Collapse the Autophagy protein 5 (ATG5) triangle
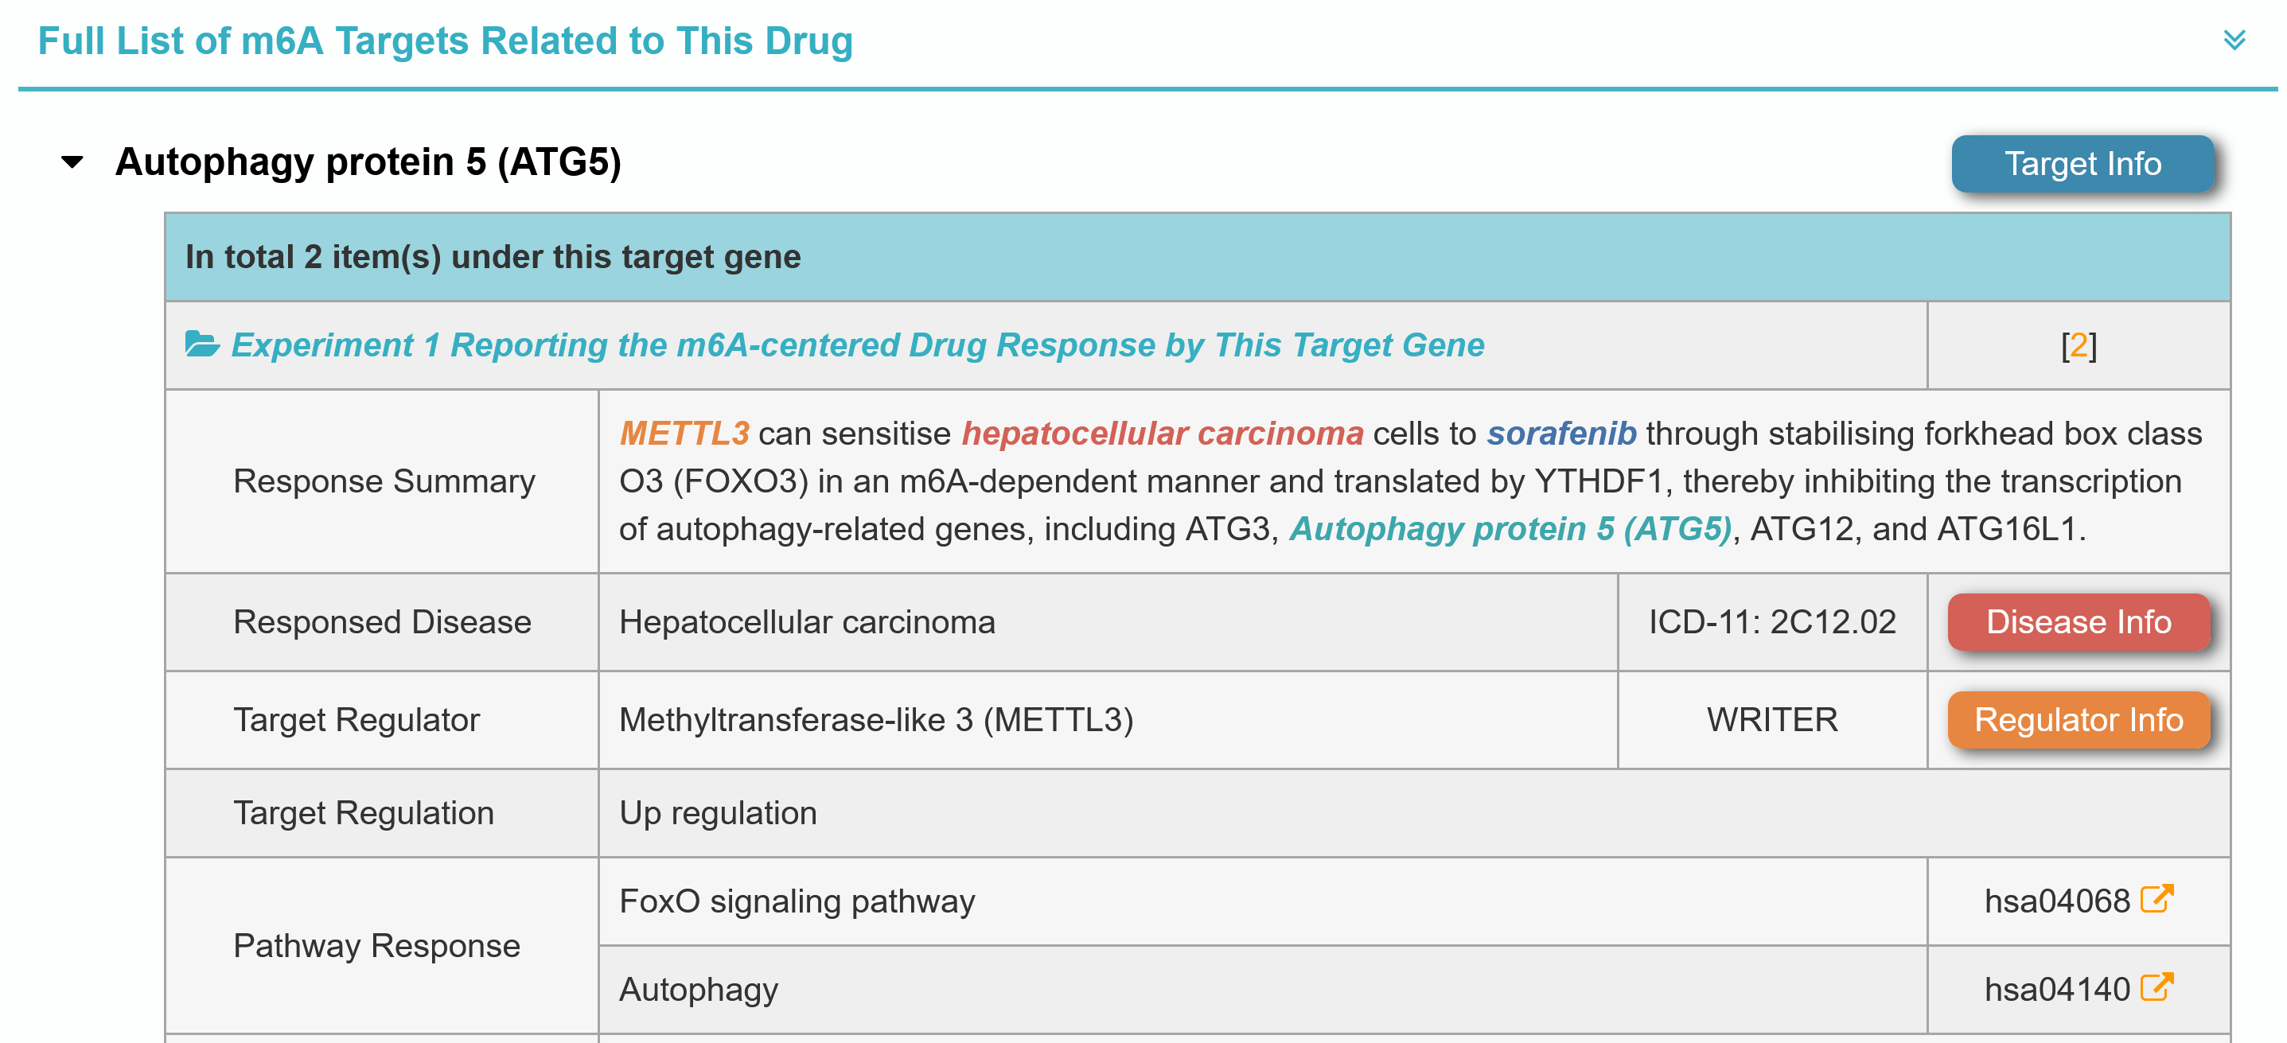This screenshot has width=2287, height=1043. 72,162
